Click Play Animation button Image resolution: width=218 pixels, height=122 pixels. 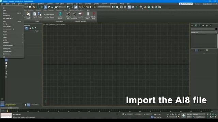click(173, 114)
